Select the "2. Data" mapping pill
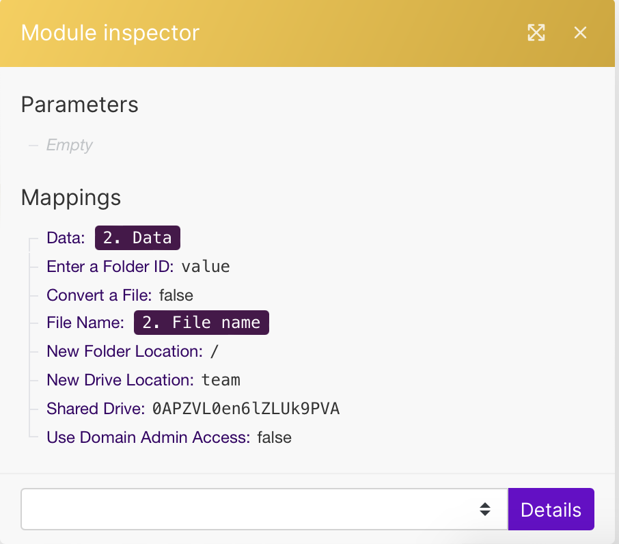This screenshot has width=619, height=544. pos(137,238)
